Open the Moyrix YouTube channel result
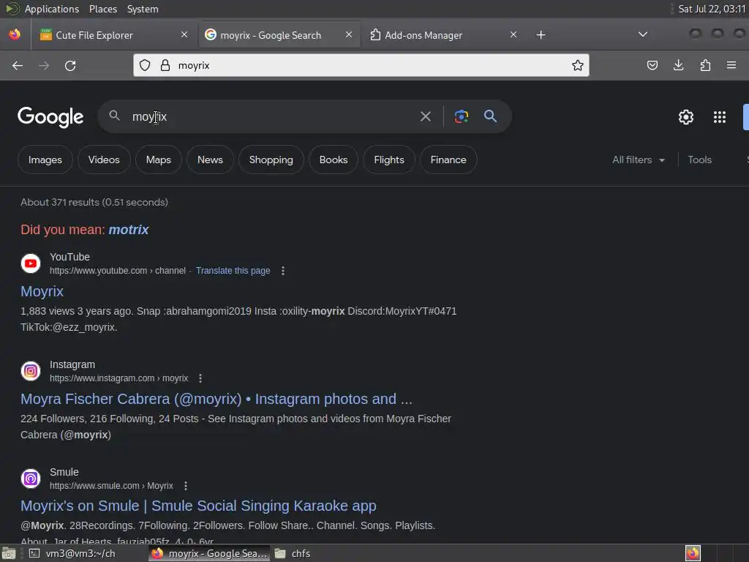The image size is (749, 562). [x=42, y=291]
